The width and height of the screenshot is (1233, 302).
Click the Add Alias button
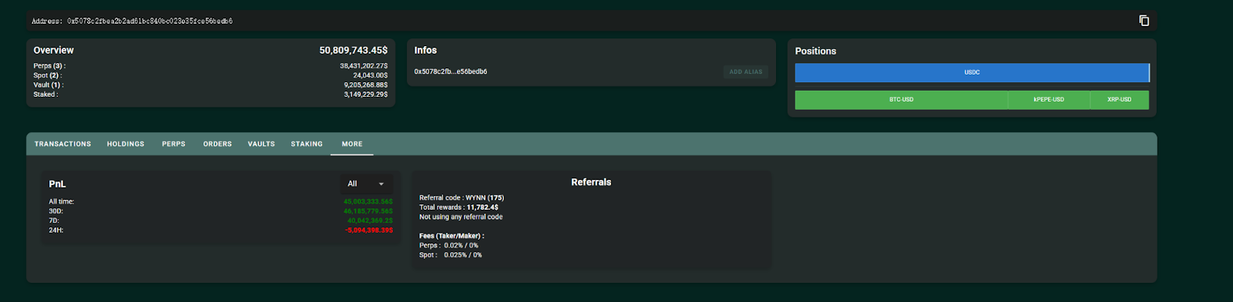pyautogui.click(x=746, y=71)
